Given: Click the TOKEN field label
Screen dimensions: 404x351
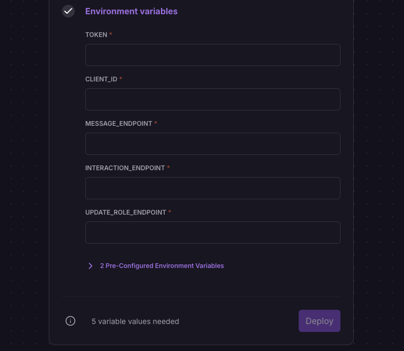Looking at the screenshot, I should tap(96, 35).
